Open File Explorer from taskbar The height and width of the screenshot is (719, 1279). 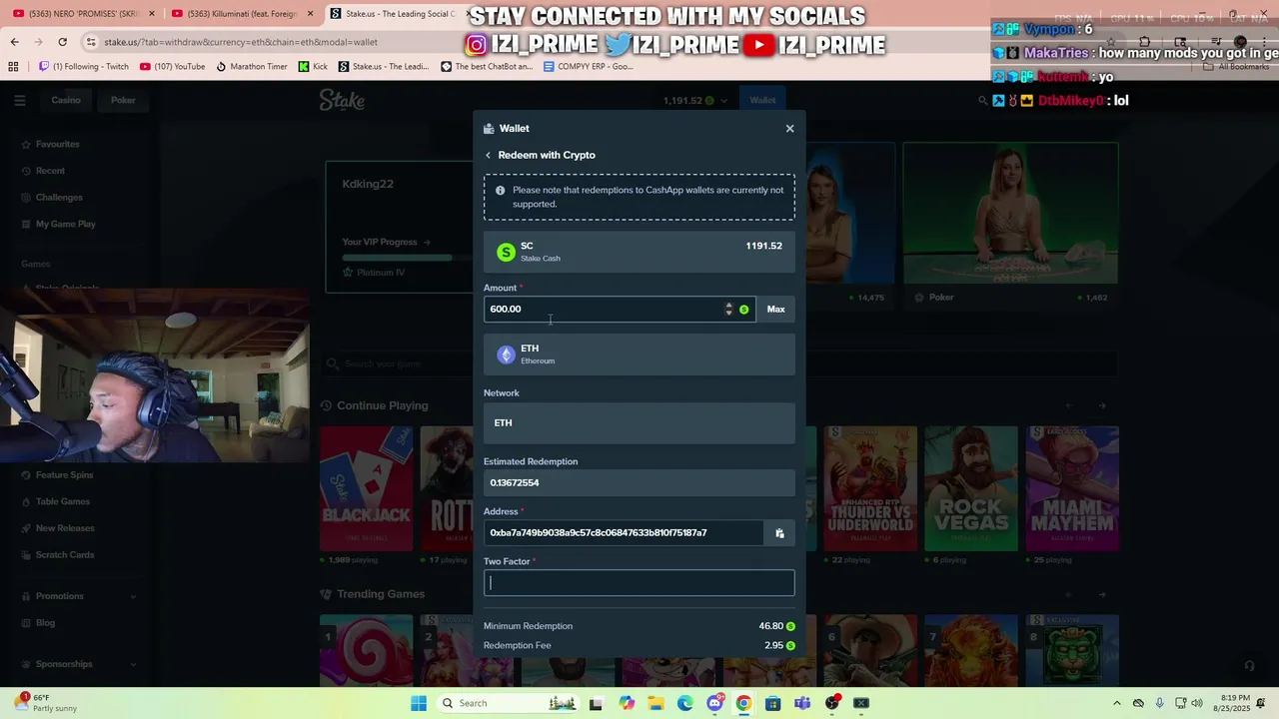point(655,703)
